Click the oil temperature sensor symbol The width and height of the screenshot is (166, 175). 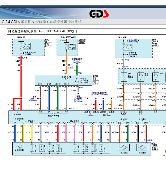[x=19, y=146]
